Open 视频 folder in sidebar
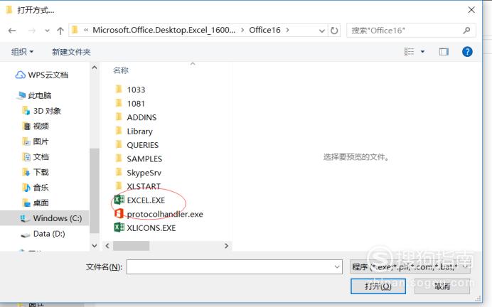This screenshot has width=492, height=307. (36, 126)
